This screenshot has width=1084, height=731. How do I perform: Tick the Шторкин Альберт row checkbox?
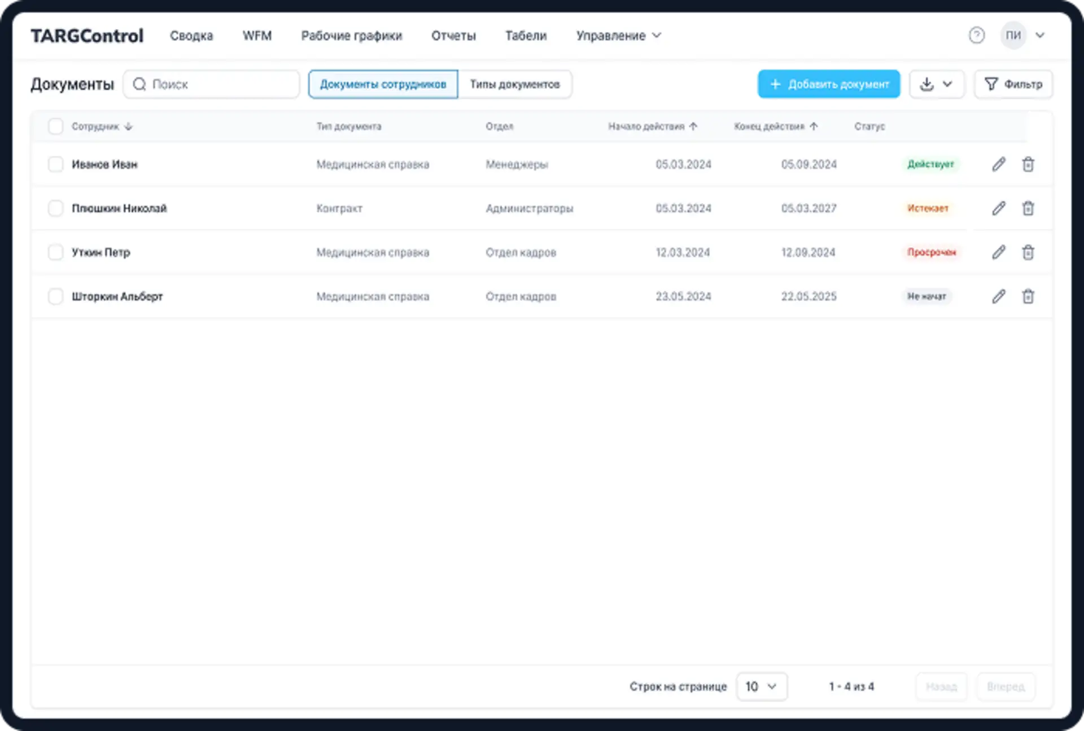55,296
